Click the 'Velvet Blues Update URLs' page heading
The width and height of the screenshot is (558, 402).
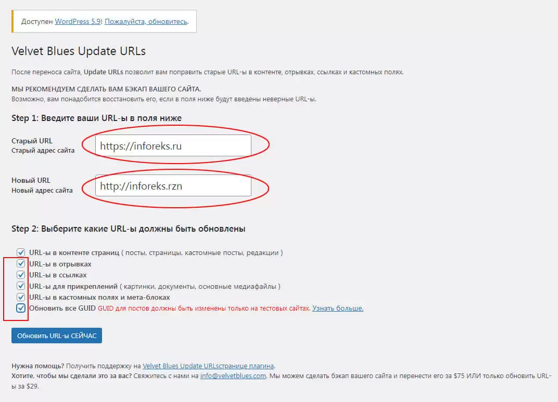[79, 51]
